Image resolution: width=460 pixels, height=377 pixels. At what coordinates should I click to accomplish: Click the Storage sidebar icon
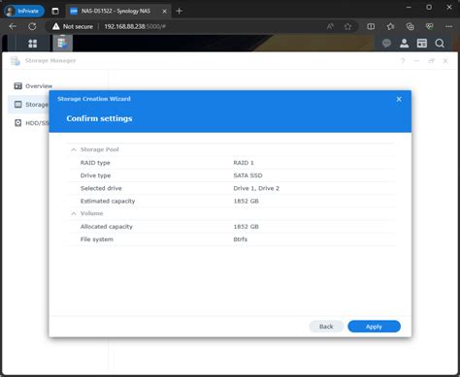pos(18,105)
